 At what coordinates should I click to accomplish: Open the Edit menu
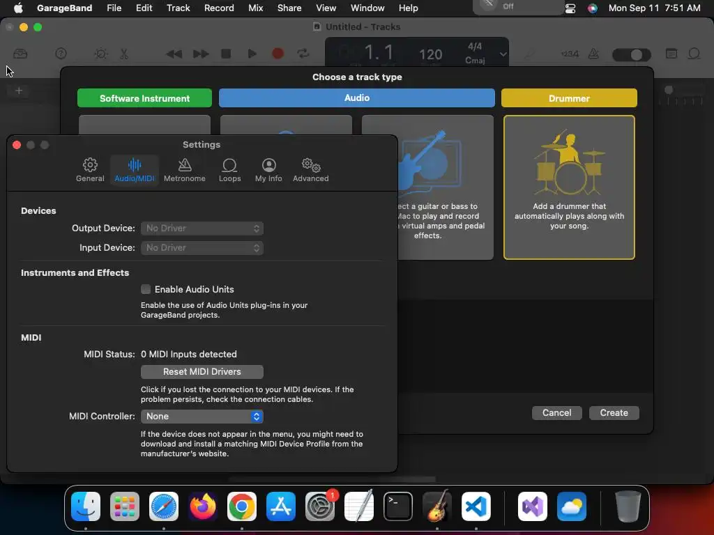point(144,8)
